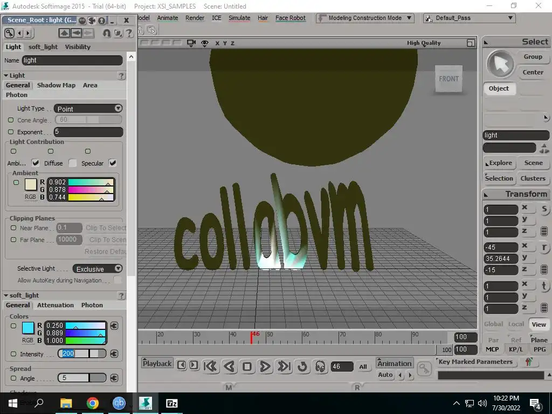The height and width of the screenshot is (414, 552).
Task: Click the Auto key button
Action: pyautogui.click(x=385, y=375)
